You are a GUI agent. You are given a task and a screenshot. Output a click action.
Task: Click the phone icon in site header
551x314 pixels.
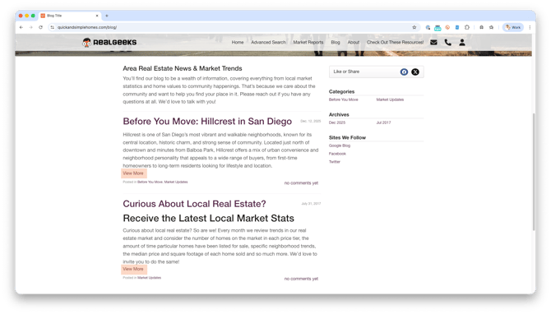[x=447, y=42]
